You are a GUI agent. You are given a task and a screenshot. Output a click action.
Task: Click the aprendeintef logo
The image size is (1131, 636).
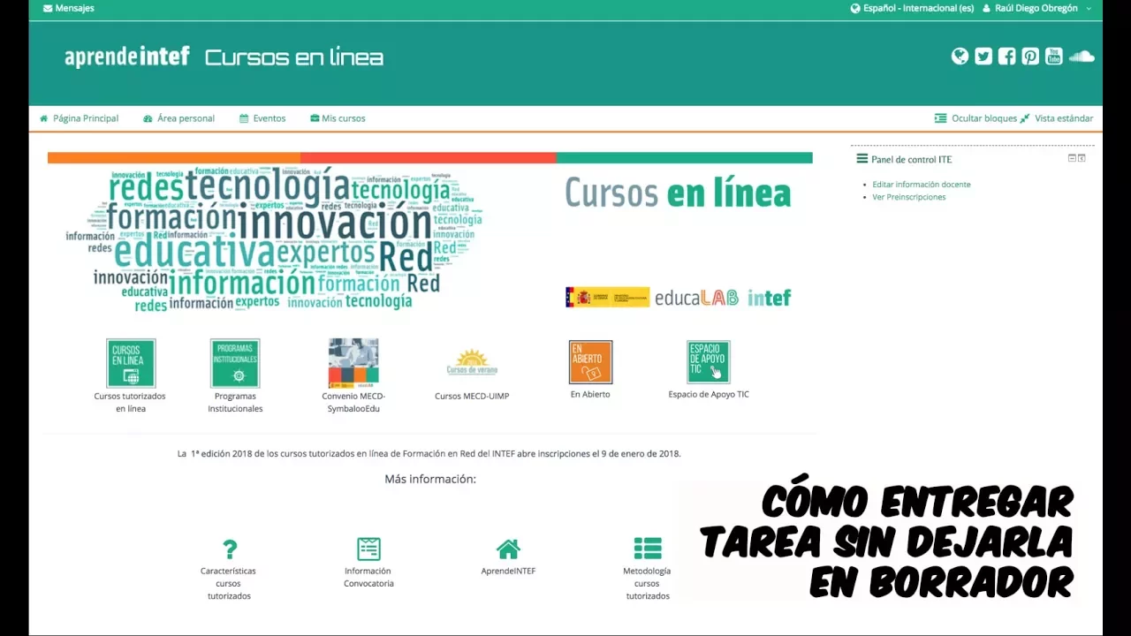tap(126, 57)
